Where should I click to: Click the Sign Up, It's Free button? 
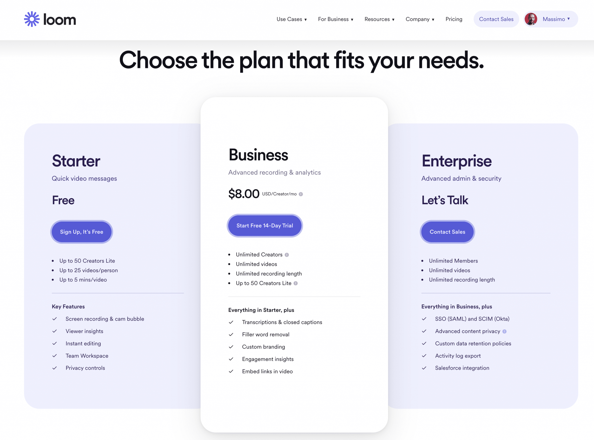(x=81, y=231)
